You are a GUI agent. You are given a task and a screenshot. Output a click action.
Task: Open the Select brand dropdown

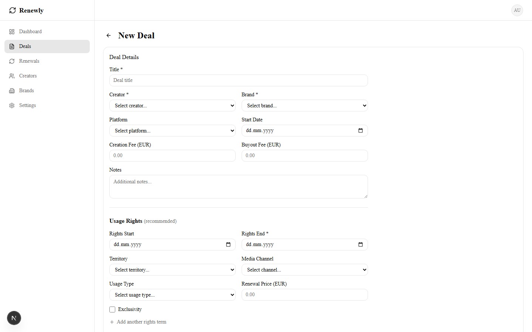[304, 106]
